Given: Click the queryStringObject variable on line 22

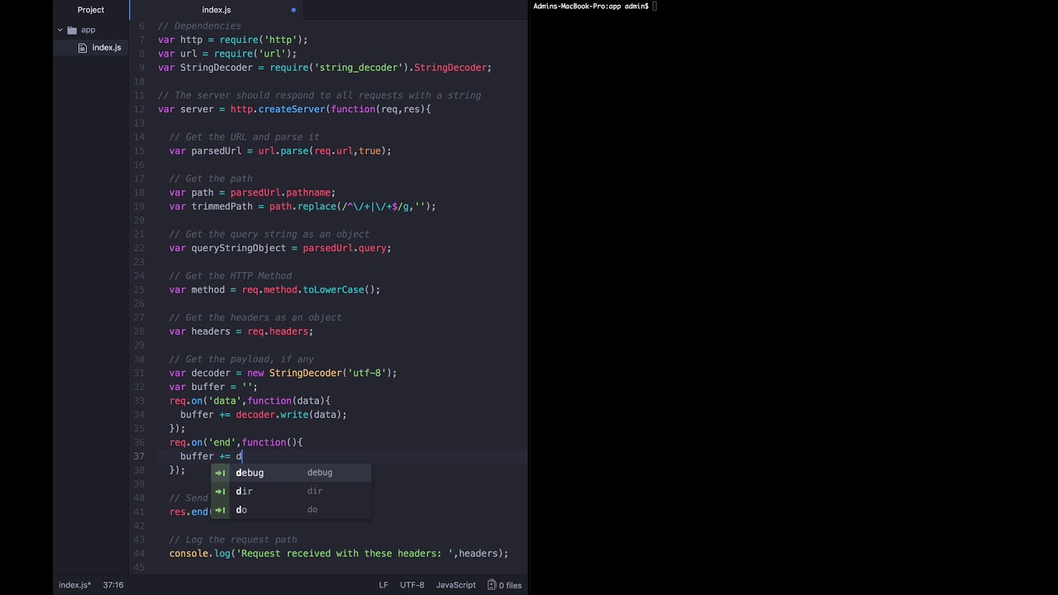Looking at the screenshot, I should pyautogui.click(x=238, y=248).
